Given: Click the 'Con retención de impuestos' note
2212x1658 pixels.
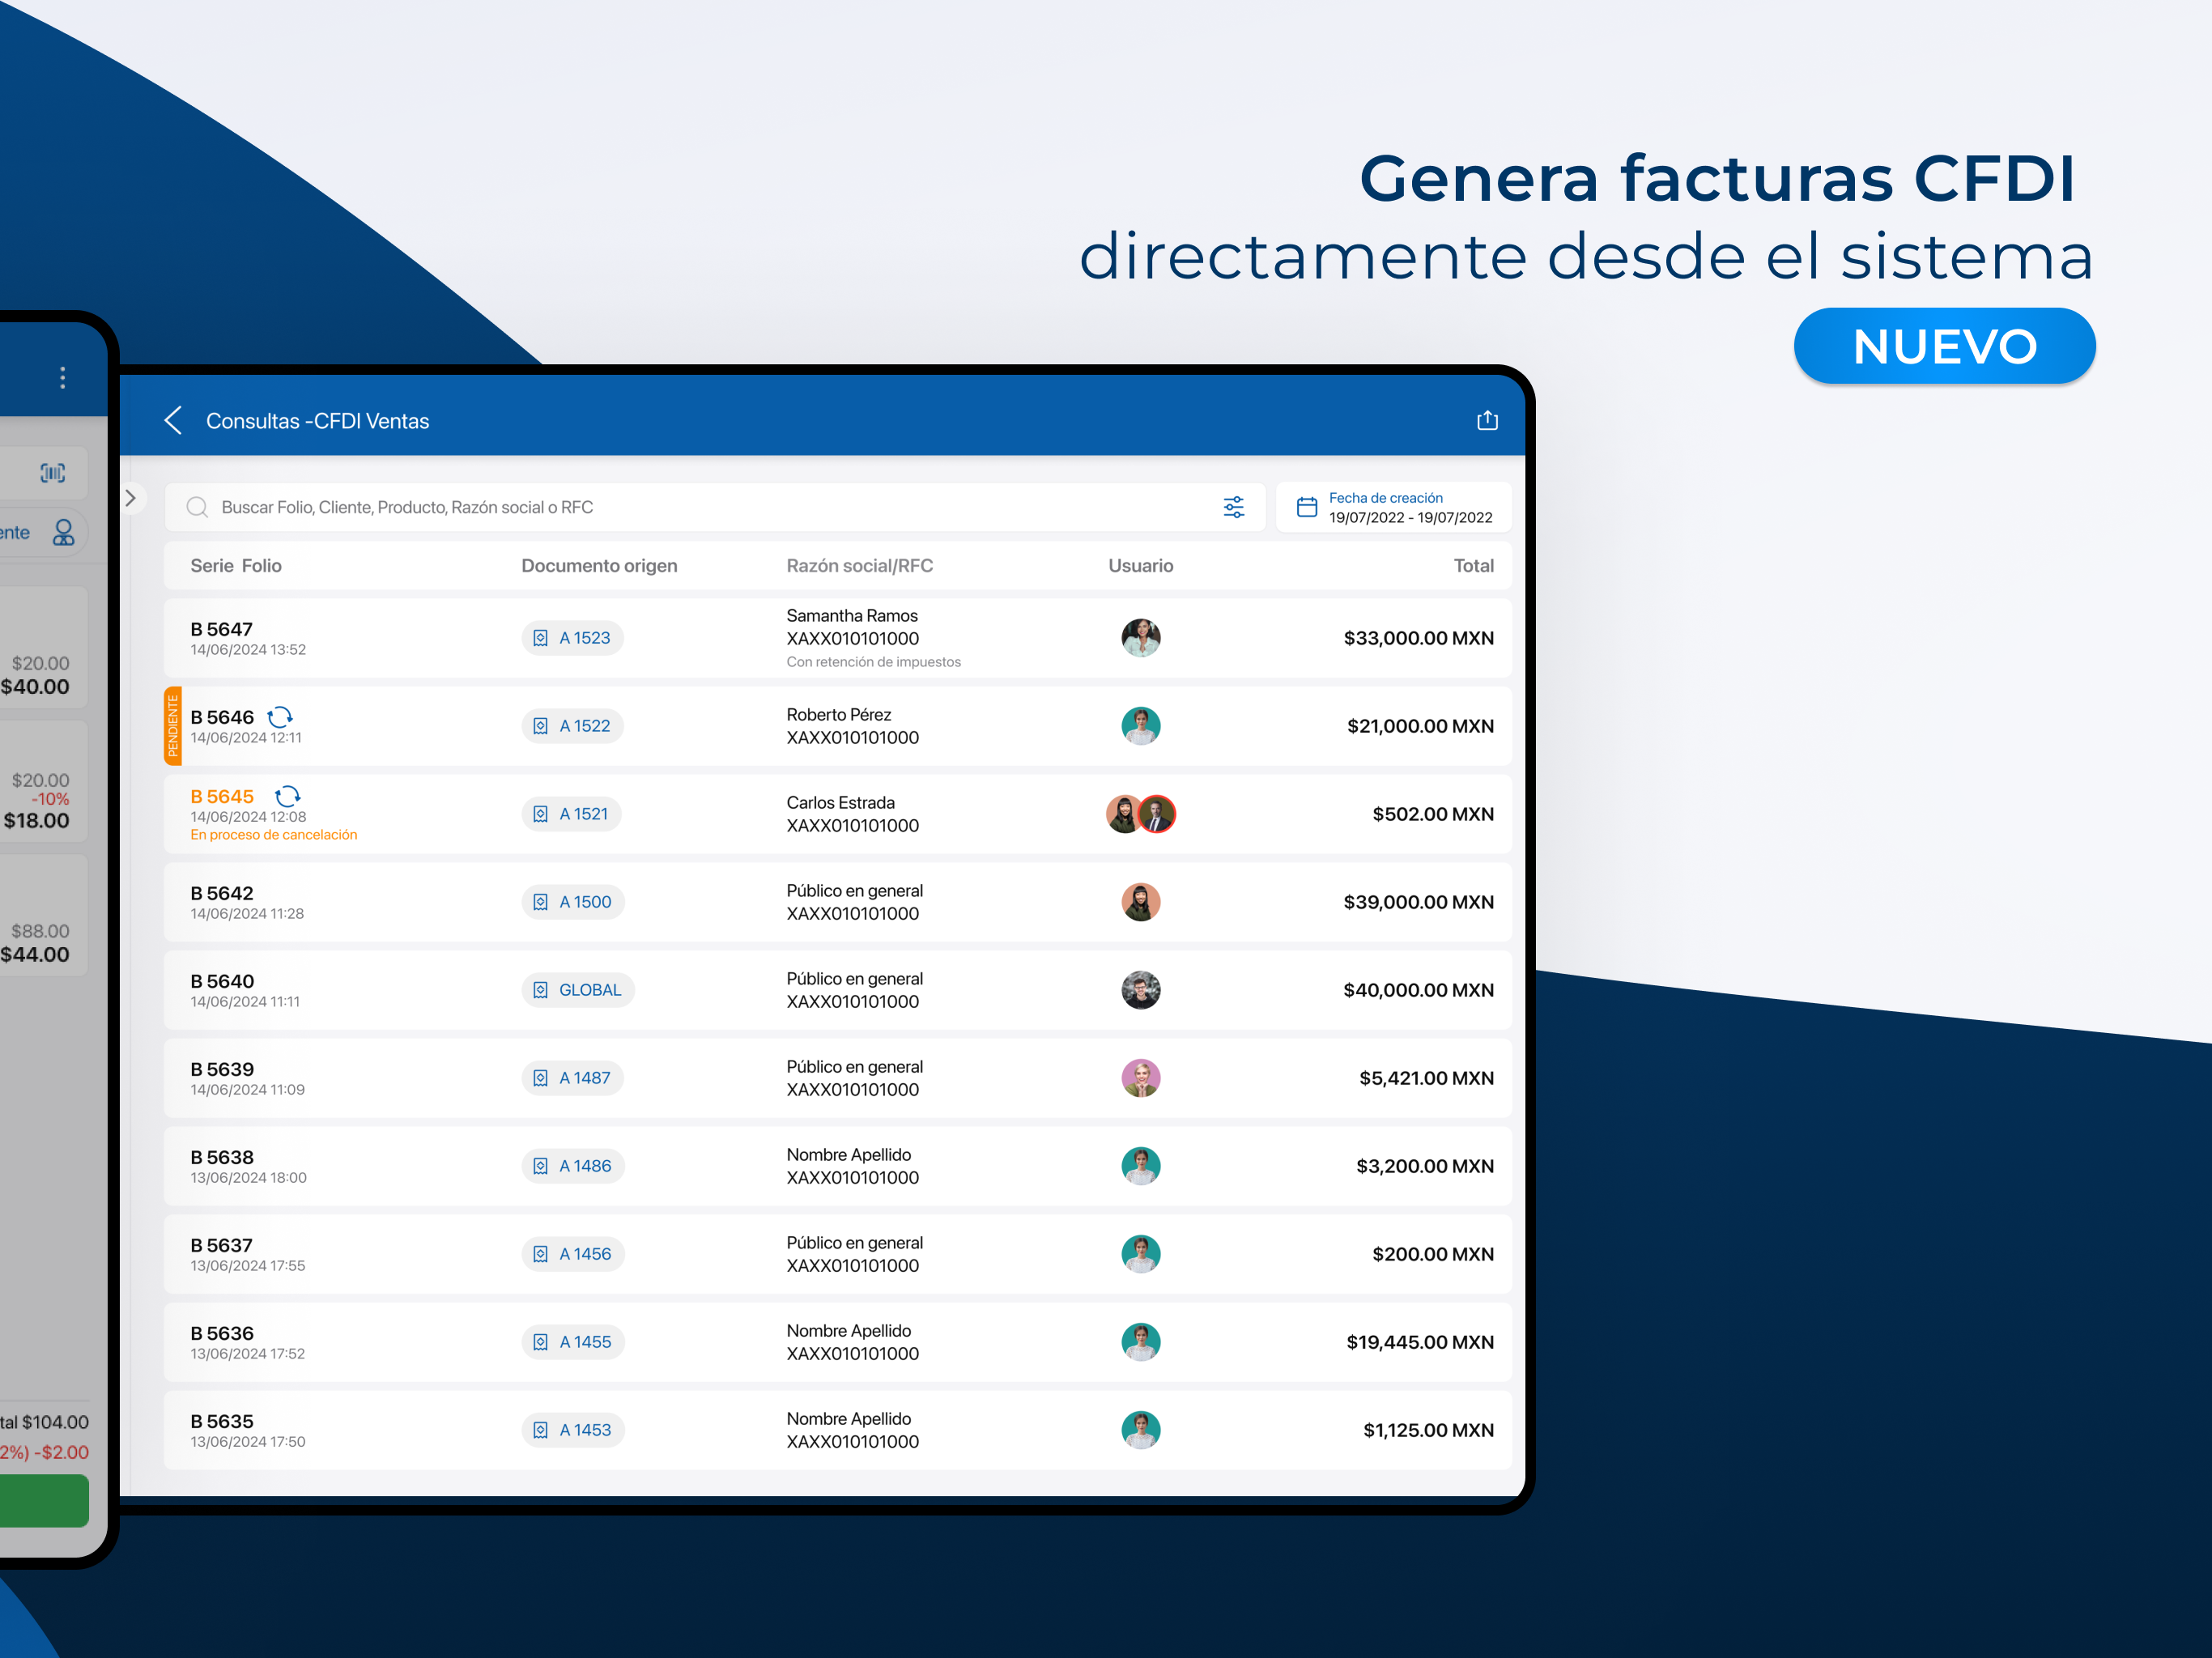Looking at the screenshot, I should pos(873,662).
